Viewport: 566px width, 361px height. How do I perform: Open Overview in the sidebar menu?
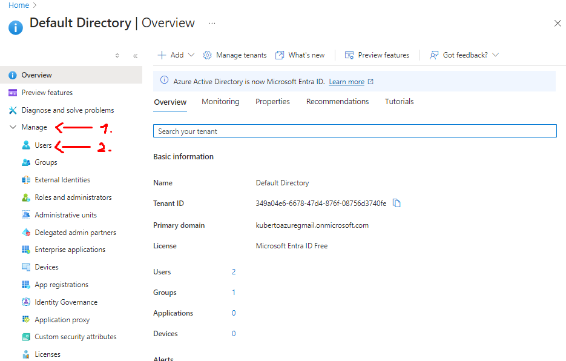(71, 75)
